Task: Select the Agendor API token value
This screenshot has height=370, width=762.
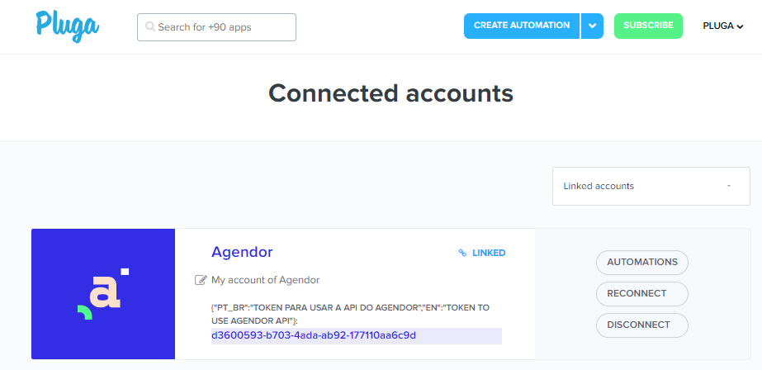Action: tap(314, 335)
